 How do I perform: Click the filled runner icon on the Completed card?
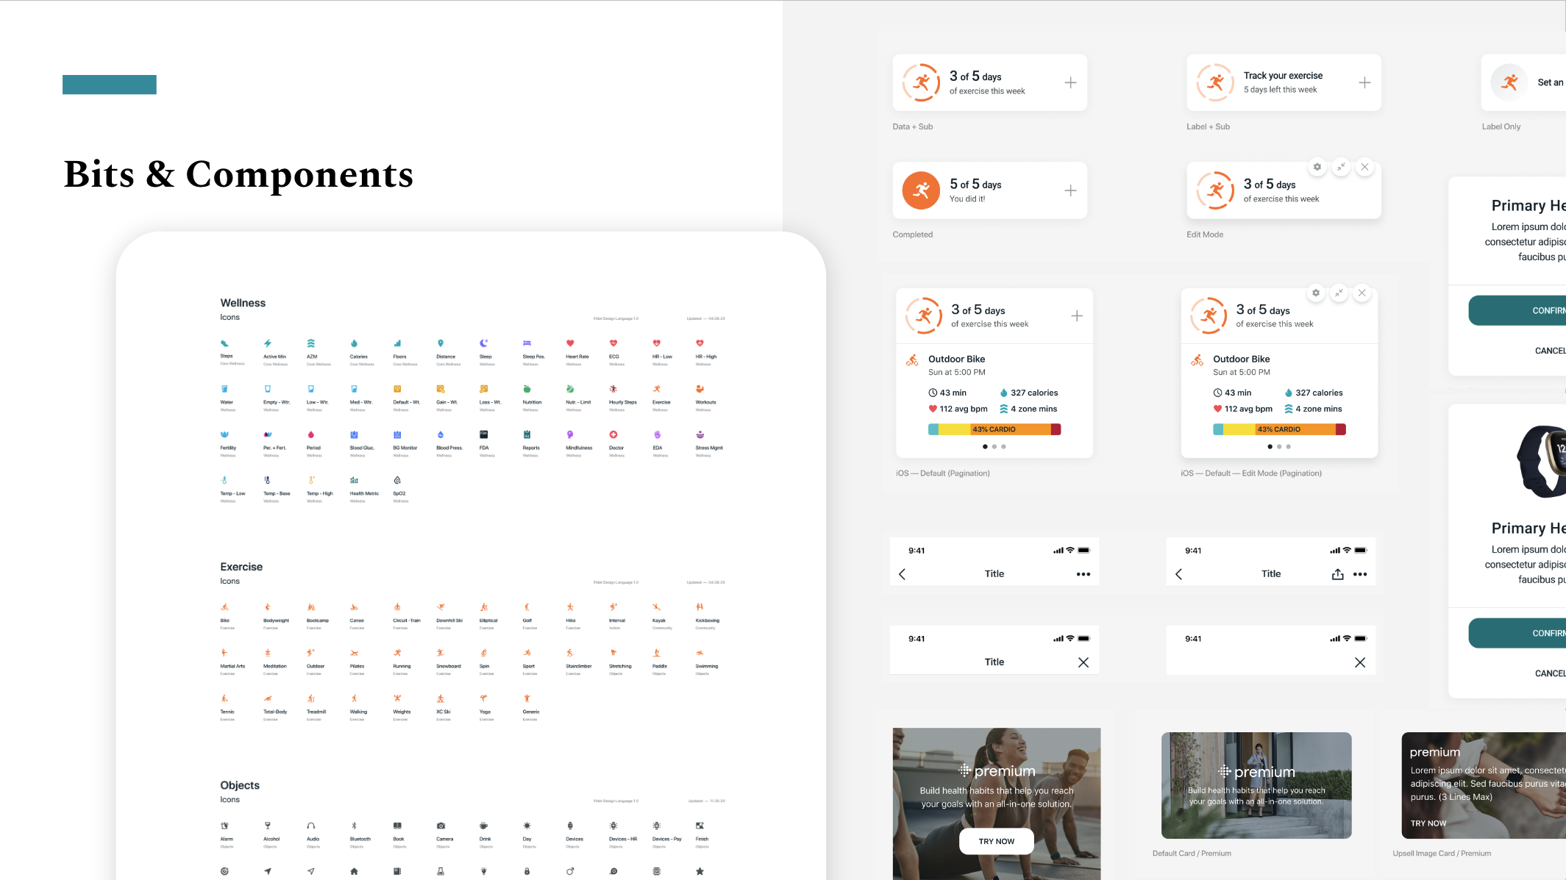921,190
